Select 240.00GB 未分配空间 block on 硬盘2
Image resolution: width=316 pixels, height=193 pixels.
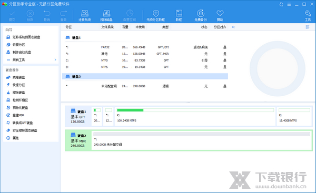(202, 140)
